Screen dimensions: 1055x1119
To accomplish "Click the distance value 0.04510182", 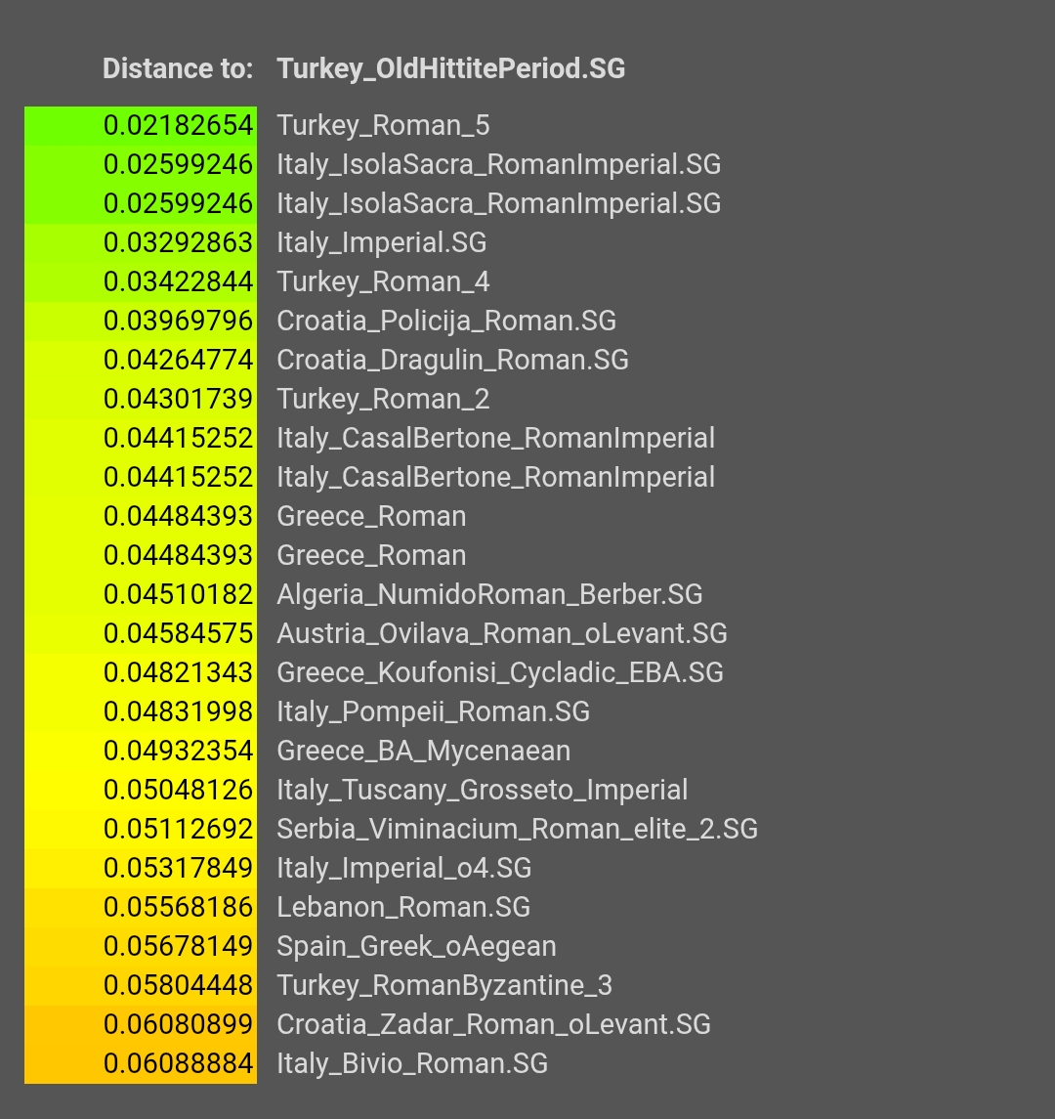I will pyautogui.click(x=179, y=594).
